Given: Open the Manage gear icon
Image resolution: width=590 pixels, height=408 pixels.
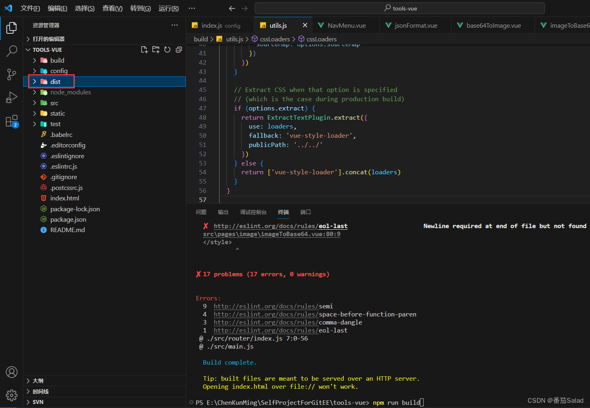Looking at the screenshot, I should (12, 396).
